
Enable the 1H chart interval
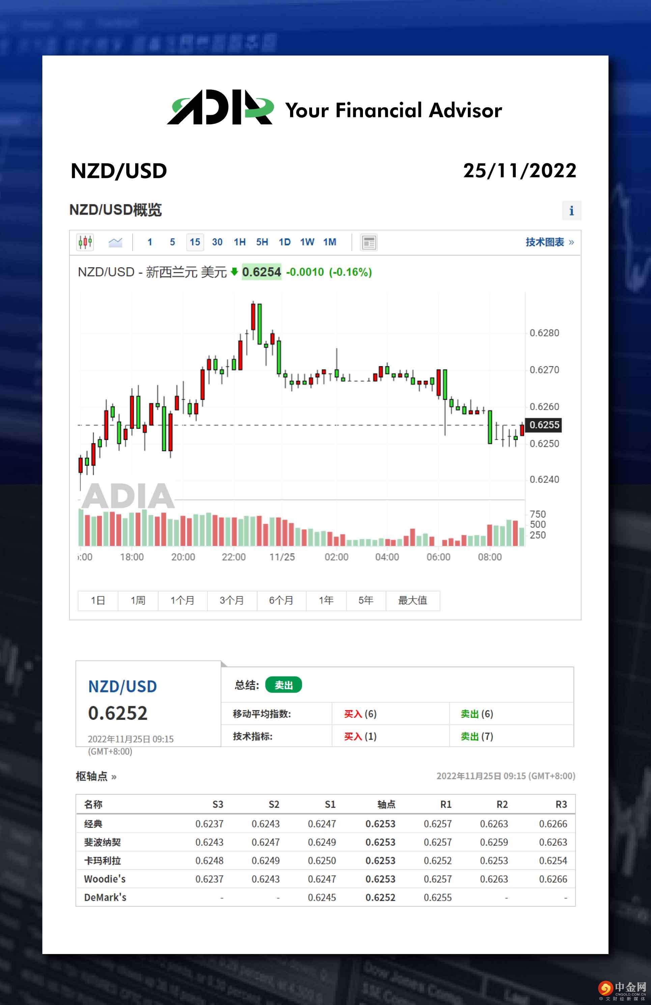pos(239,242)
